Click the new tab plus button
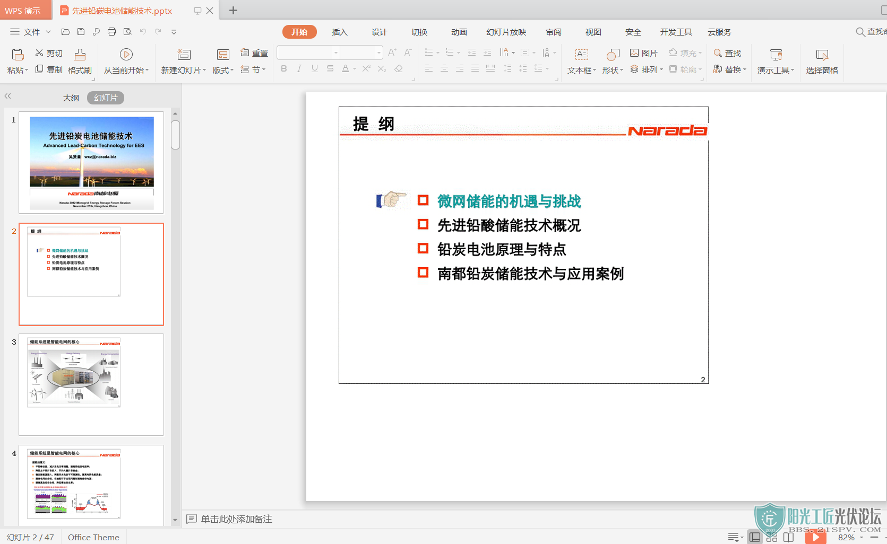 click(x=233, y=10)
